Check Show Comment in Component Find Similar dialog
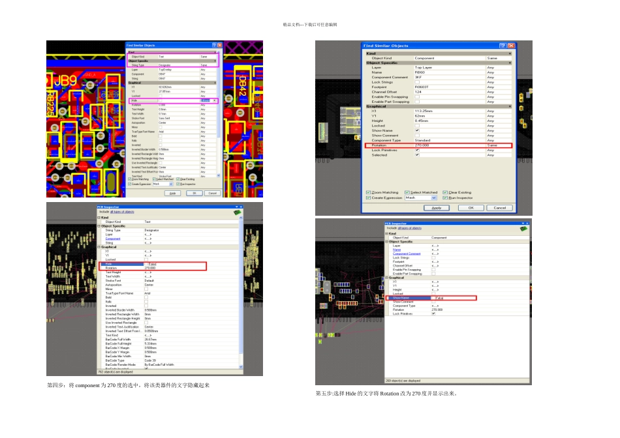The width and height of the screenshot is (620, 438). tap(417, 136)
